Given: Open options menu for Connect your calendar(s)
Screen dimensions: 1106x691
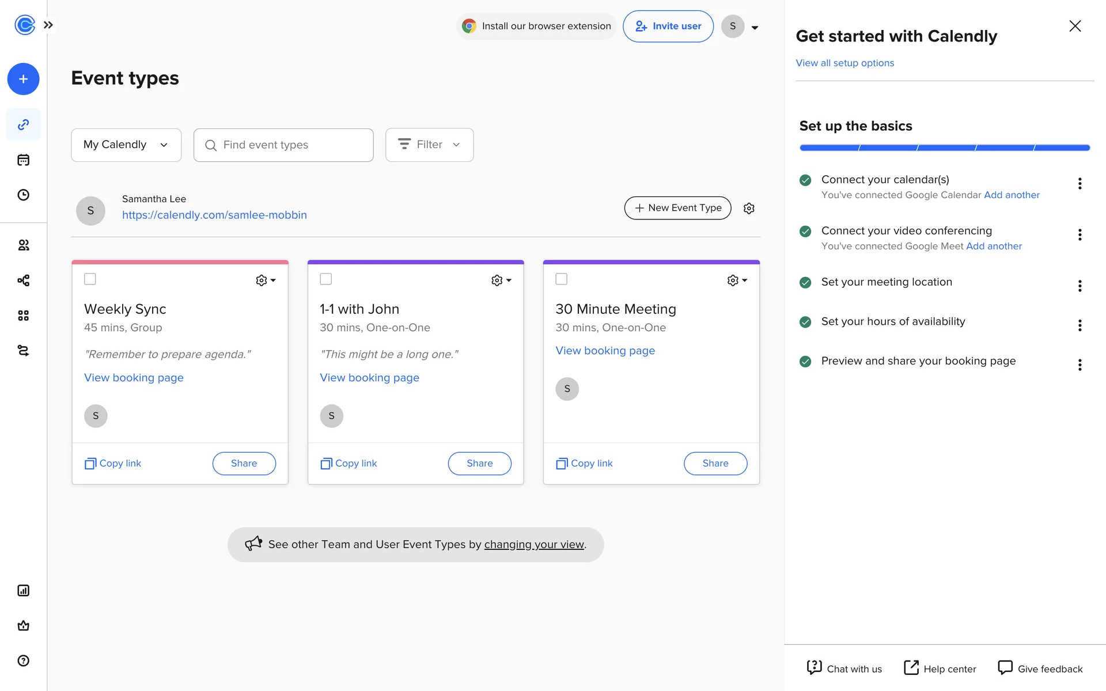Looking at the screenshot, I should click(1080, 184).
